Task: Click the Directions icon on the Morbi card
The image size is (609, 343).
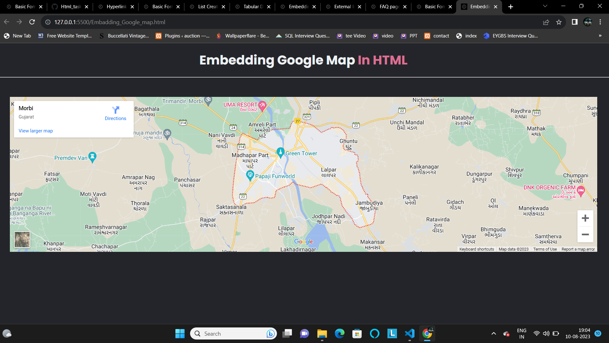Action: pyautogui.click(x=115, y=110)
